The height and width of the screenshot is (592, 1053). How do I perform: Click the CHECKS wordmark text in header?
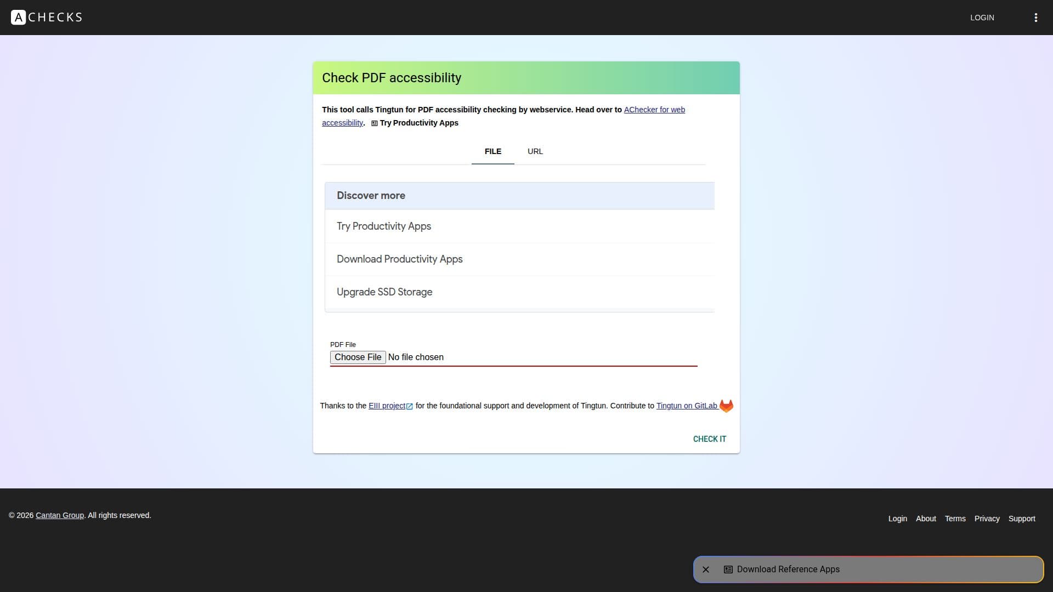(x=55, y=18)
